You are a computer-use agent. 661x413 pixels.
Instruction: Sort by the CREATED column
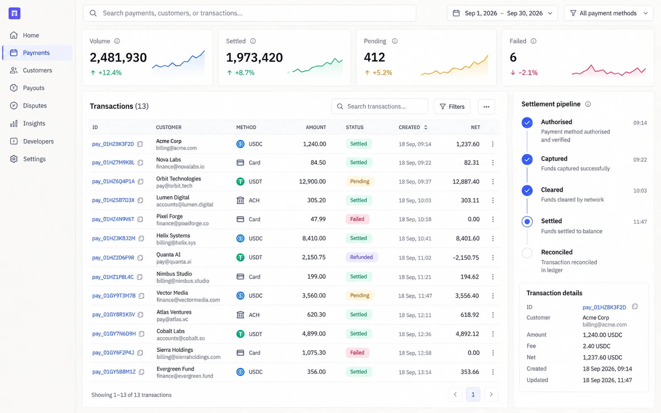pos(413,127)
